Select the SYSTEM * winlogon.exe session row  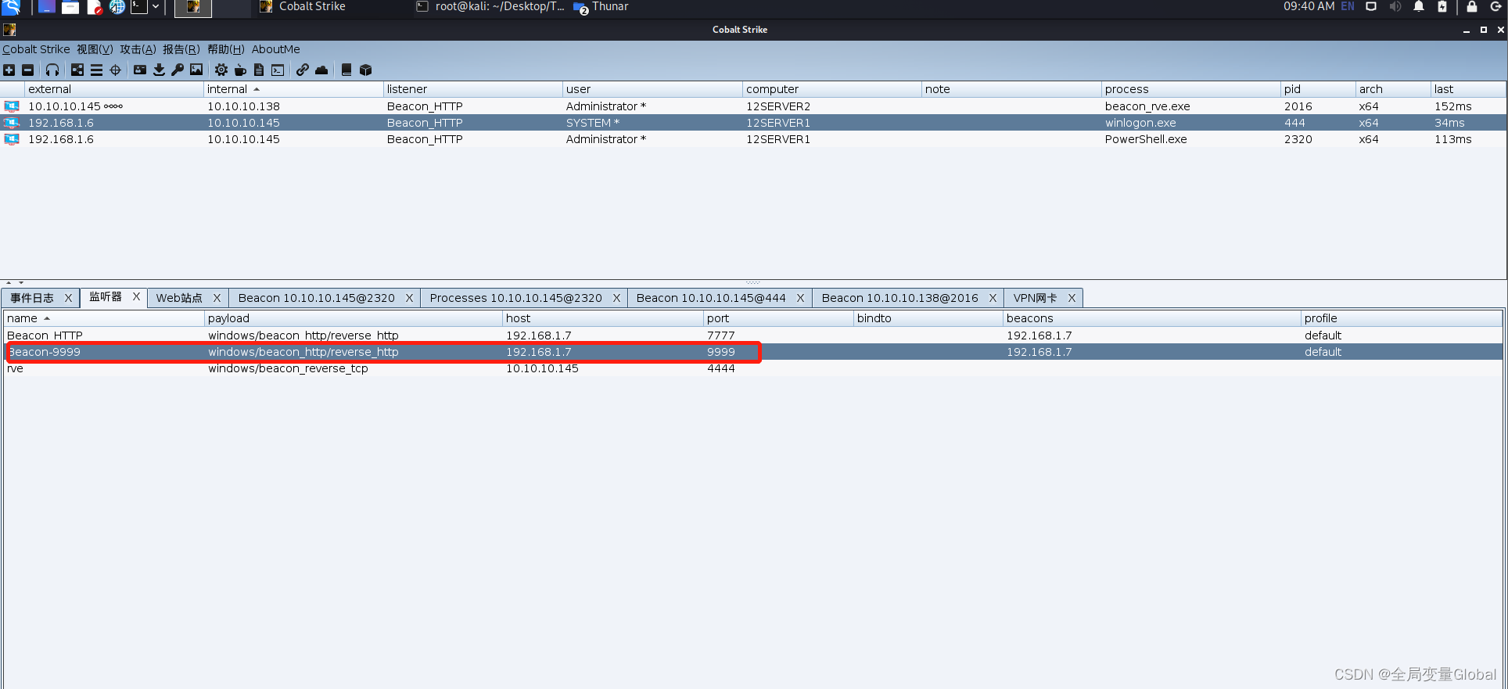753,123
